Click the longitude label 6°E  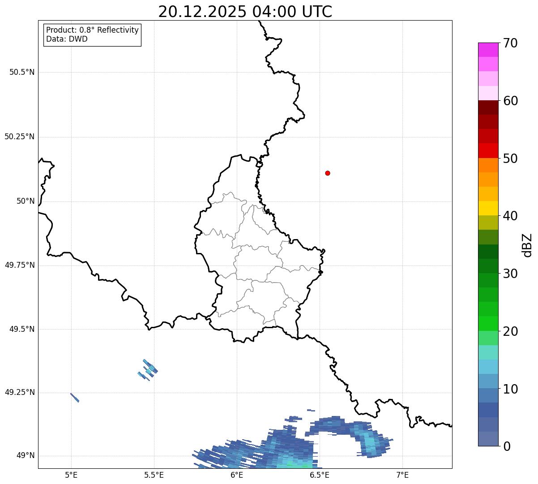tap(237, 475)
